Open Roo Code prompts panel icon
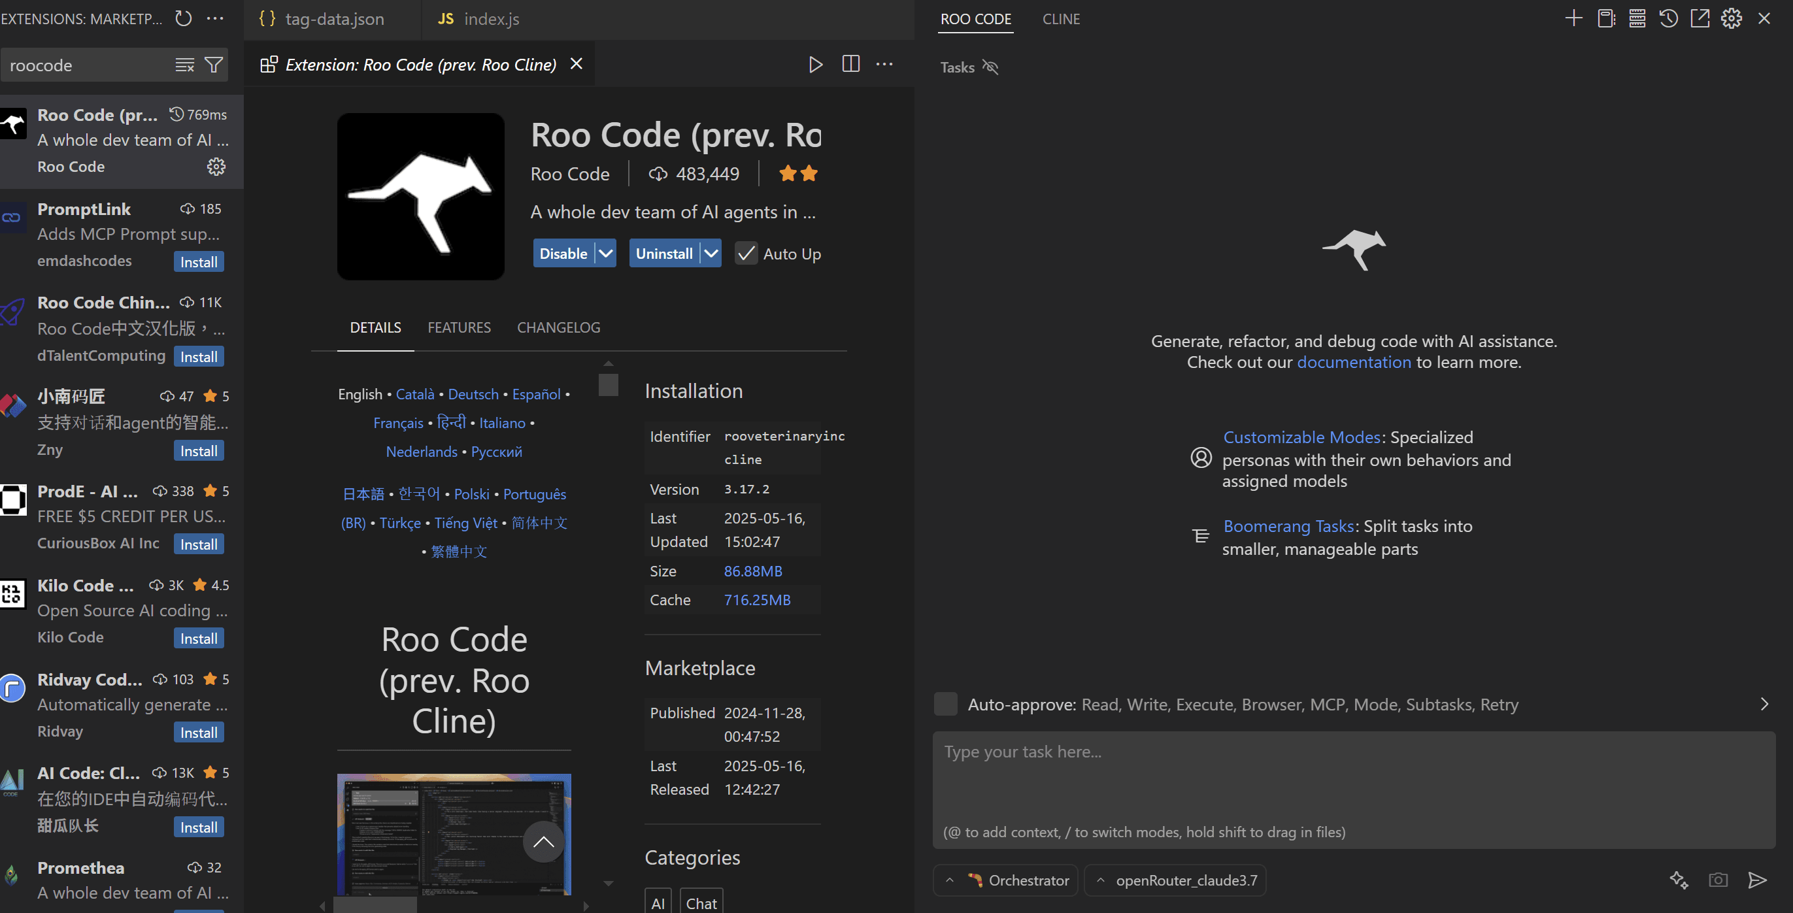Image resolution: width=1793 pixels, height=913 pixels. coord(1607,19)
